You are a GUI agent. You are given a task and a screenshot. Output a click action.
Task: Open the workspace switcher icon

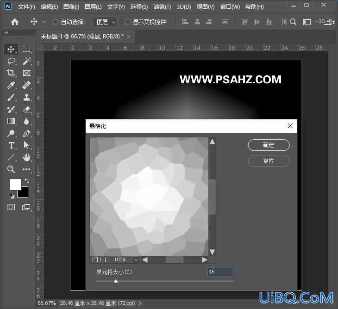click(307, 22)
